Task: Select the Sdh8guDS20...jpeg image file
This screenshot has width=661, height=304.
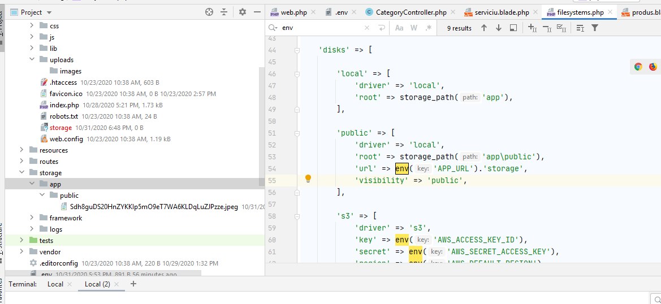Action: pos(154,207)
